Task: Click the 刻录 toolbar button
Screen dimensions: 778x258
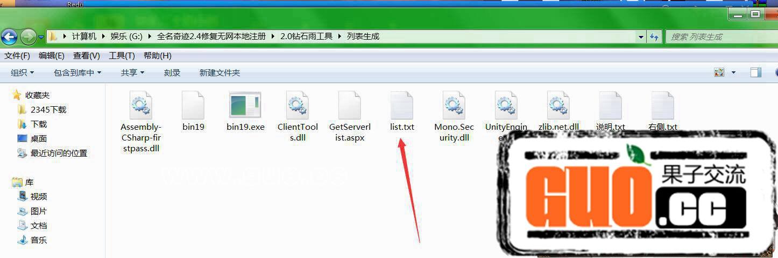Action: pos(172,72)
